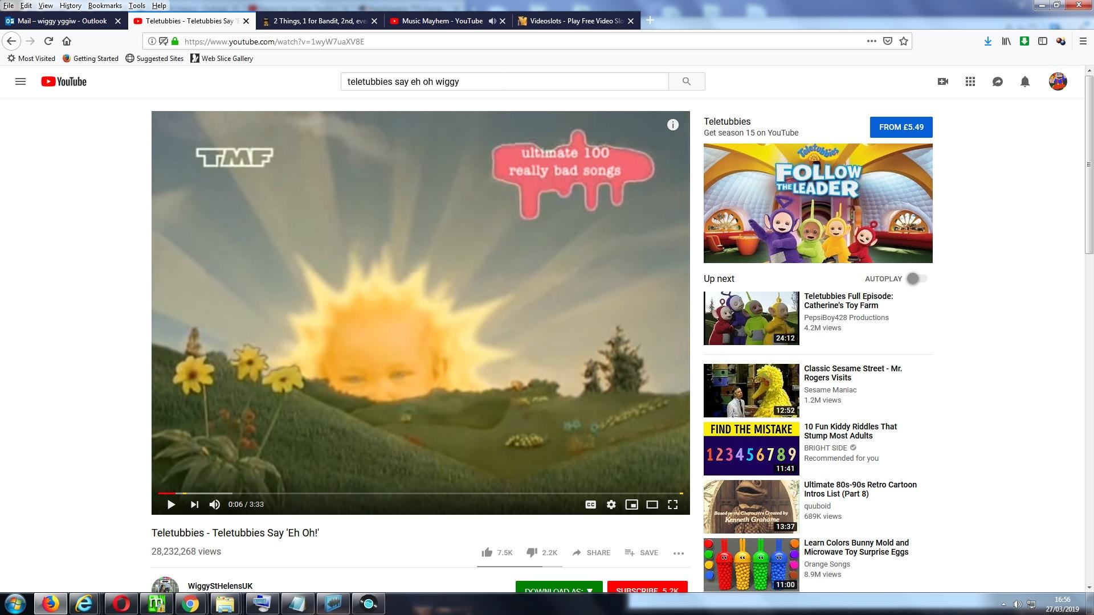Open Opera from the taskbar
Viewport: 1094px width, 615px height.
pos(121,604)
